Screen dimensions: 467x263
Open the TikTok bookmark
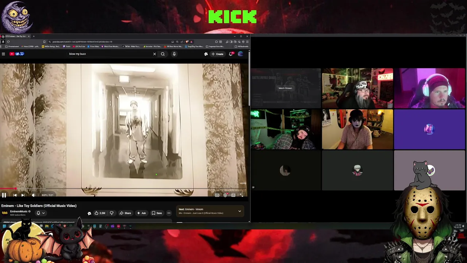point(132,46)
